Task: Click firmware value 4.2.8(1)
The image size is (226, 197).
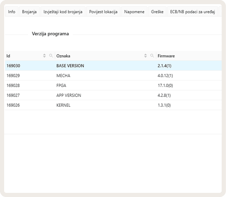Action: tap(164, 95)
